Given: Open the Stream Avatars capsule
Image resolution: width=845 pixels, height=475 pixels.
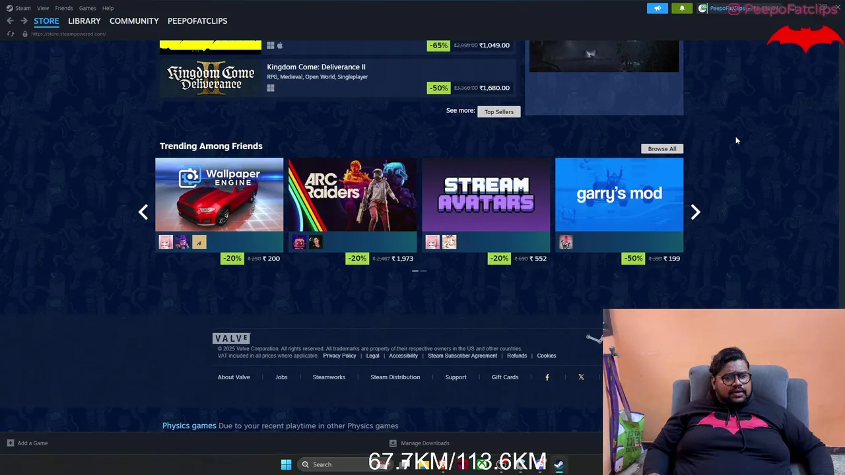Looking at the screenshot, I should click(486, 195).
